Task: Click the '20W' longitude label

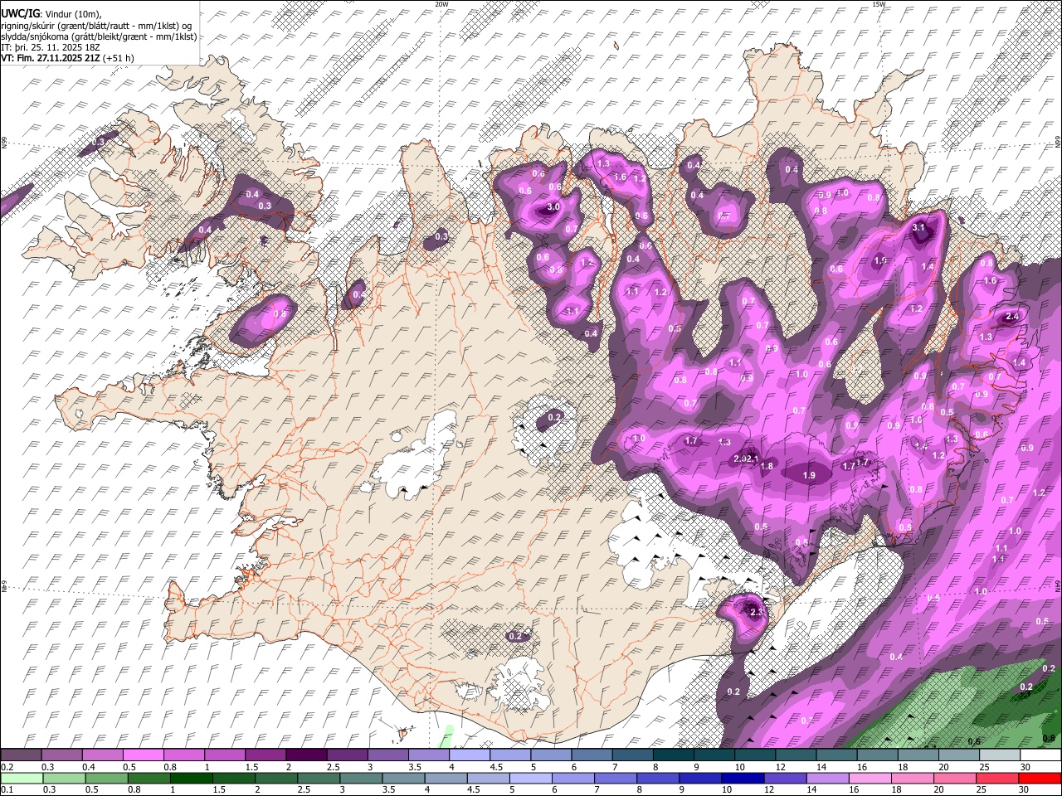Action: 441,4
